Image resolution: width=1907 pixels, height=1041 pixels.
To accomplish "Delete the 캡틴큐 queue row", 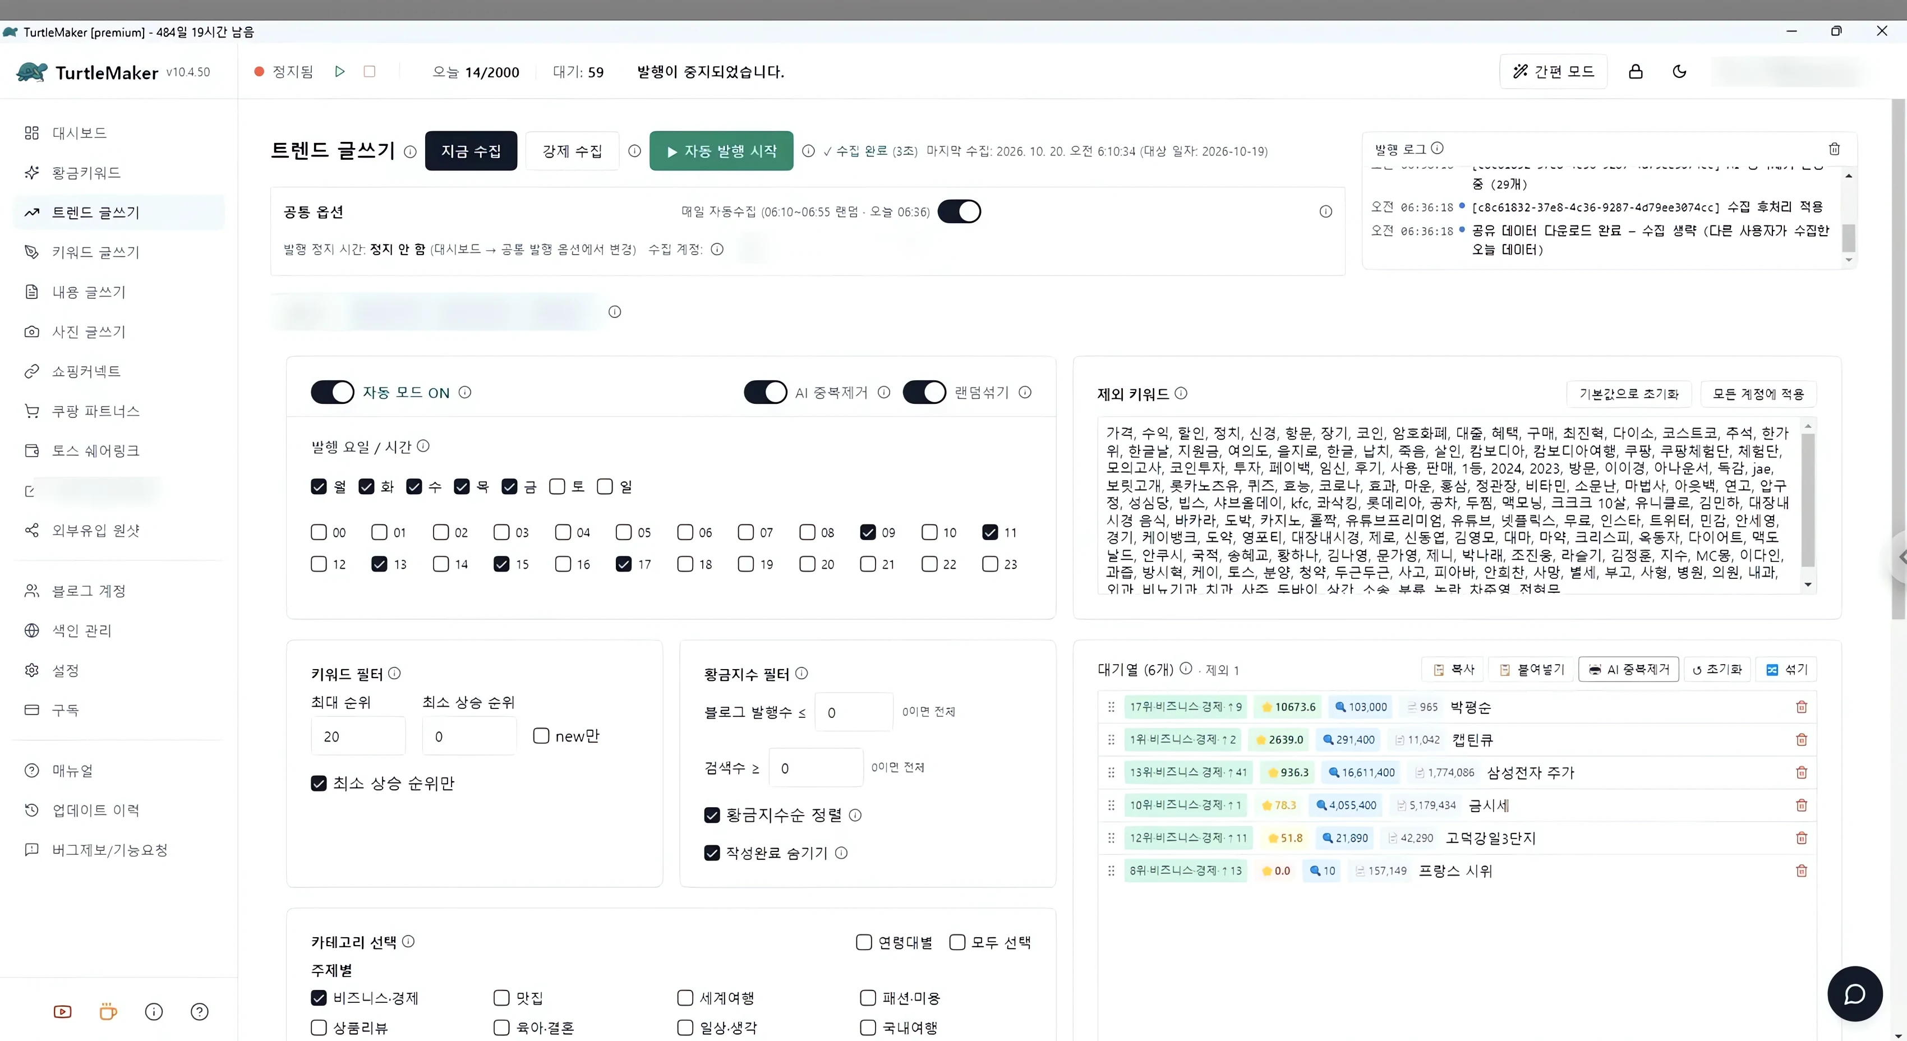I will pyautogui.click(x=1802, y=740).
